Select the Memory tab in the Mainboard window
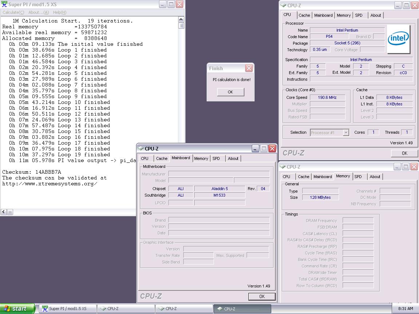This screenshot has height=314, width=419. pyautogui.click(x=201, y=158)
